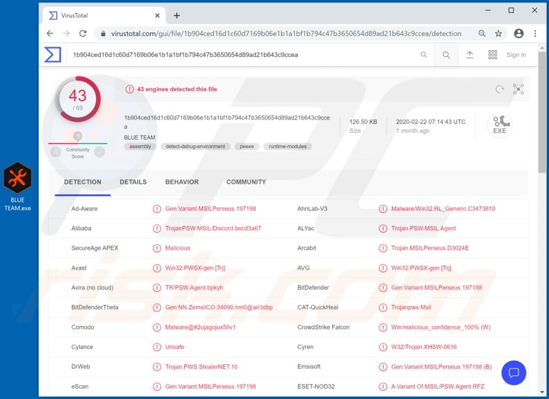Open the COMMUNITY tab

point(246,182)
